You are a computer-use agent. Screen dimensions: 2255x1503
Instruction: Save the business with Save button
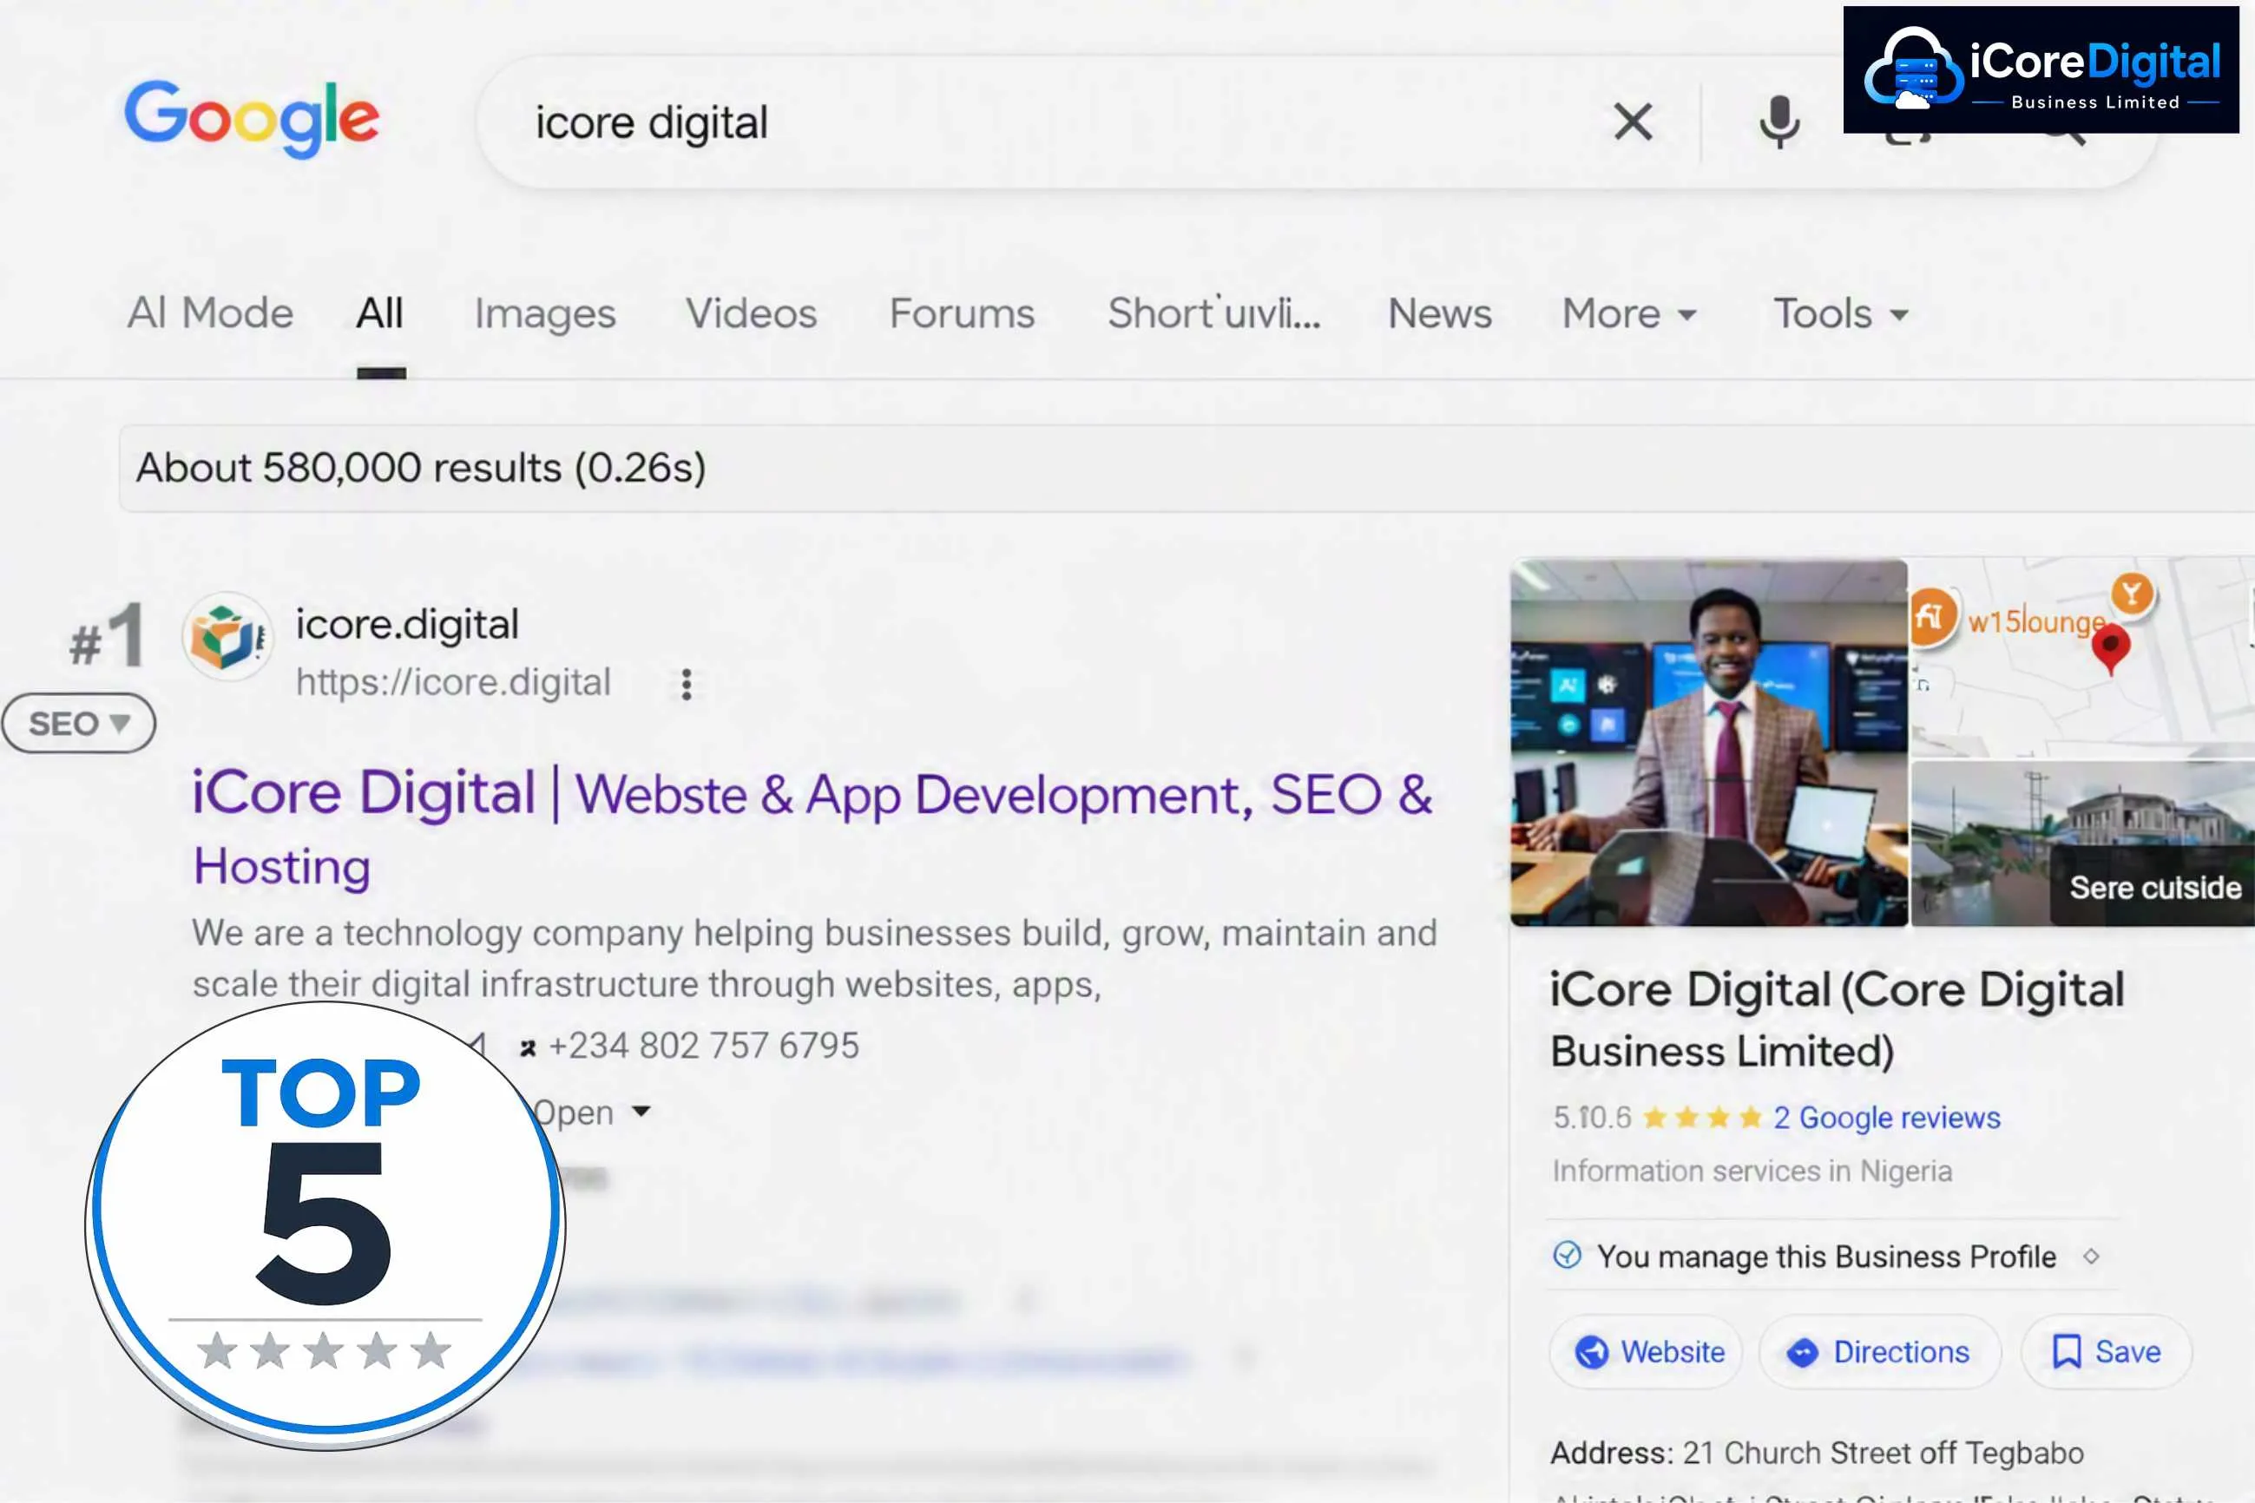pos(2106,1351)
